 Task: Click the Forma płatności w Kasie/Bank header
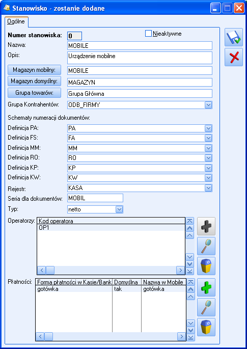(74, 282)
